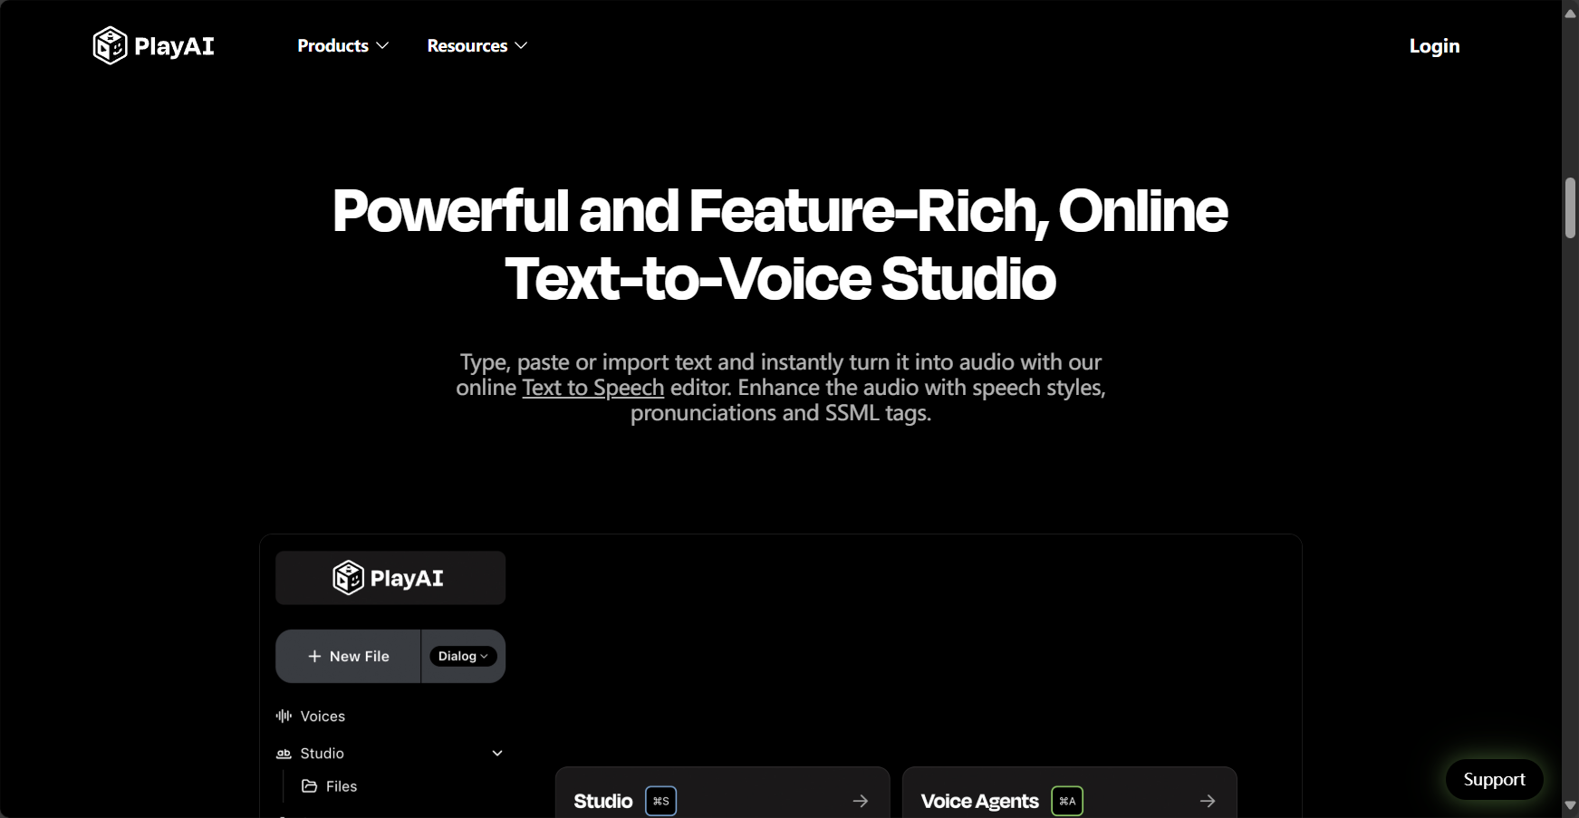
Task: Click the PlayAI cube logo in header
Action: [110, 45]
